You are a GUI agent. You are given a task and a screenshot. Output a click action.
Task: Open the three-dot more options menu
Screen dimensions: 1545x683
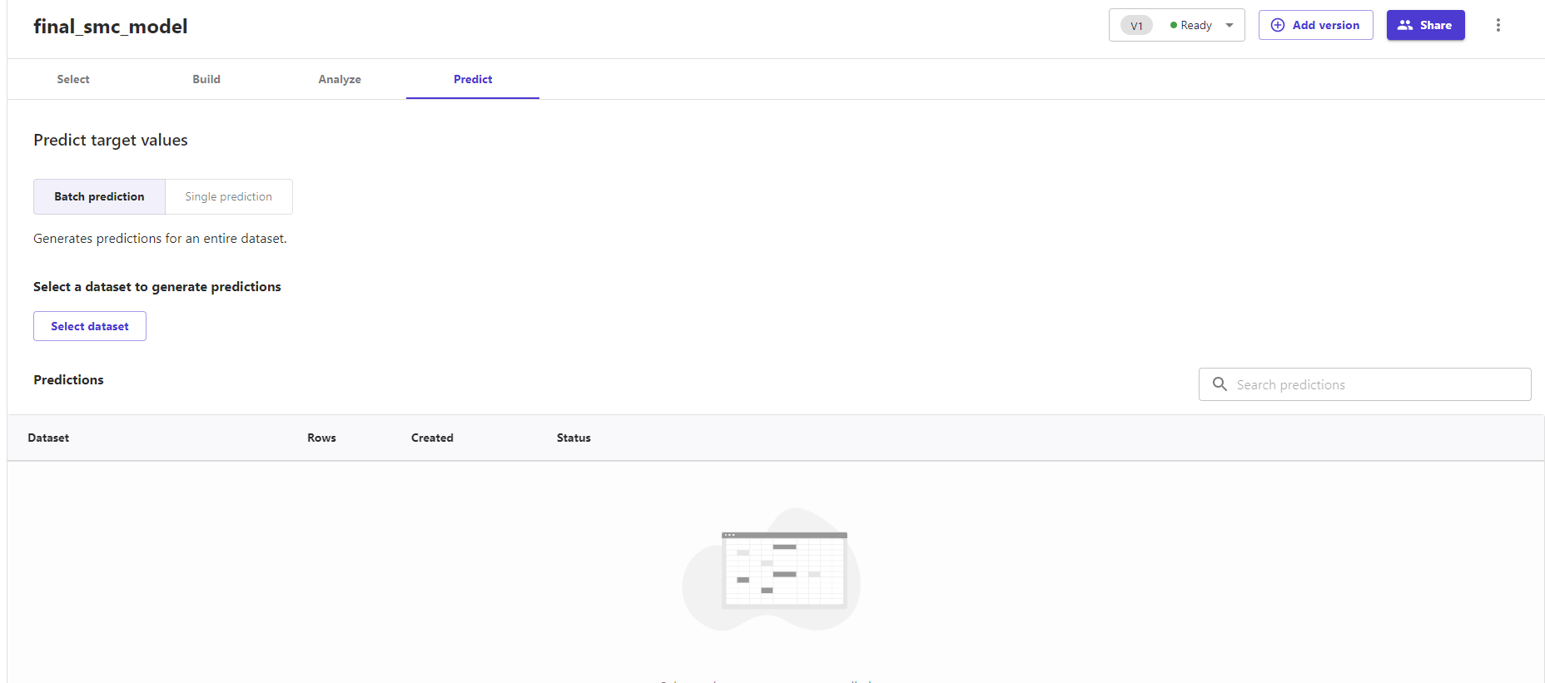coord(1498,25)
